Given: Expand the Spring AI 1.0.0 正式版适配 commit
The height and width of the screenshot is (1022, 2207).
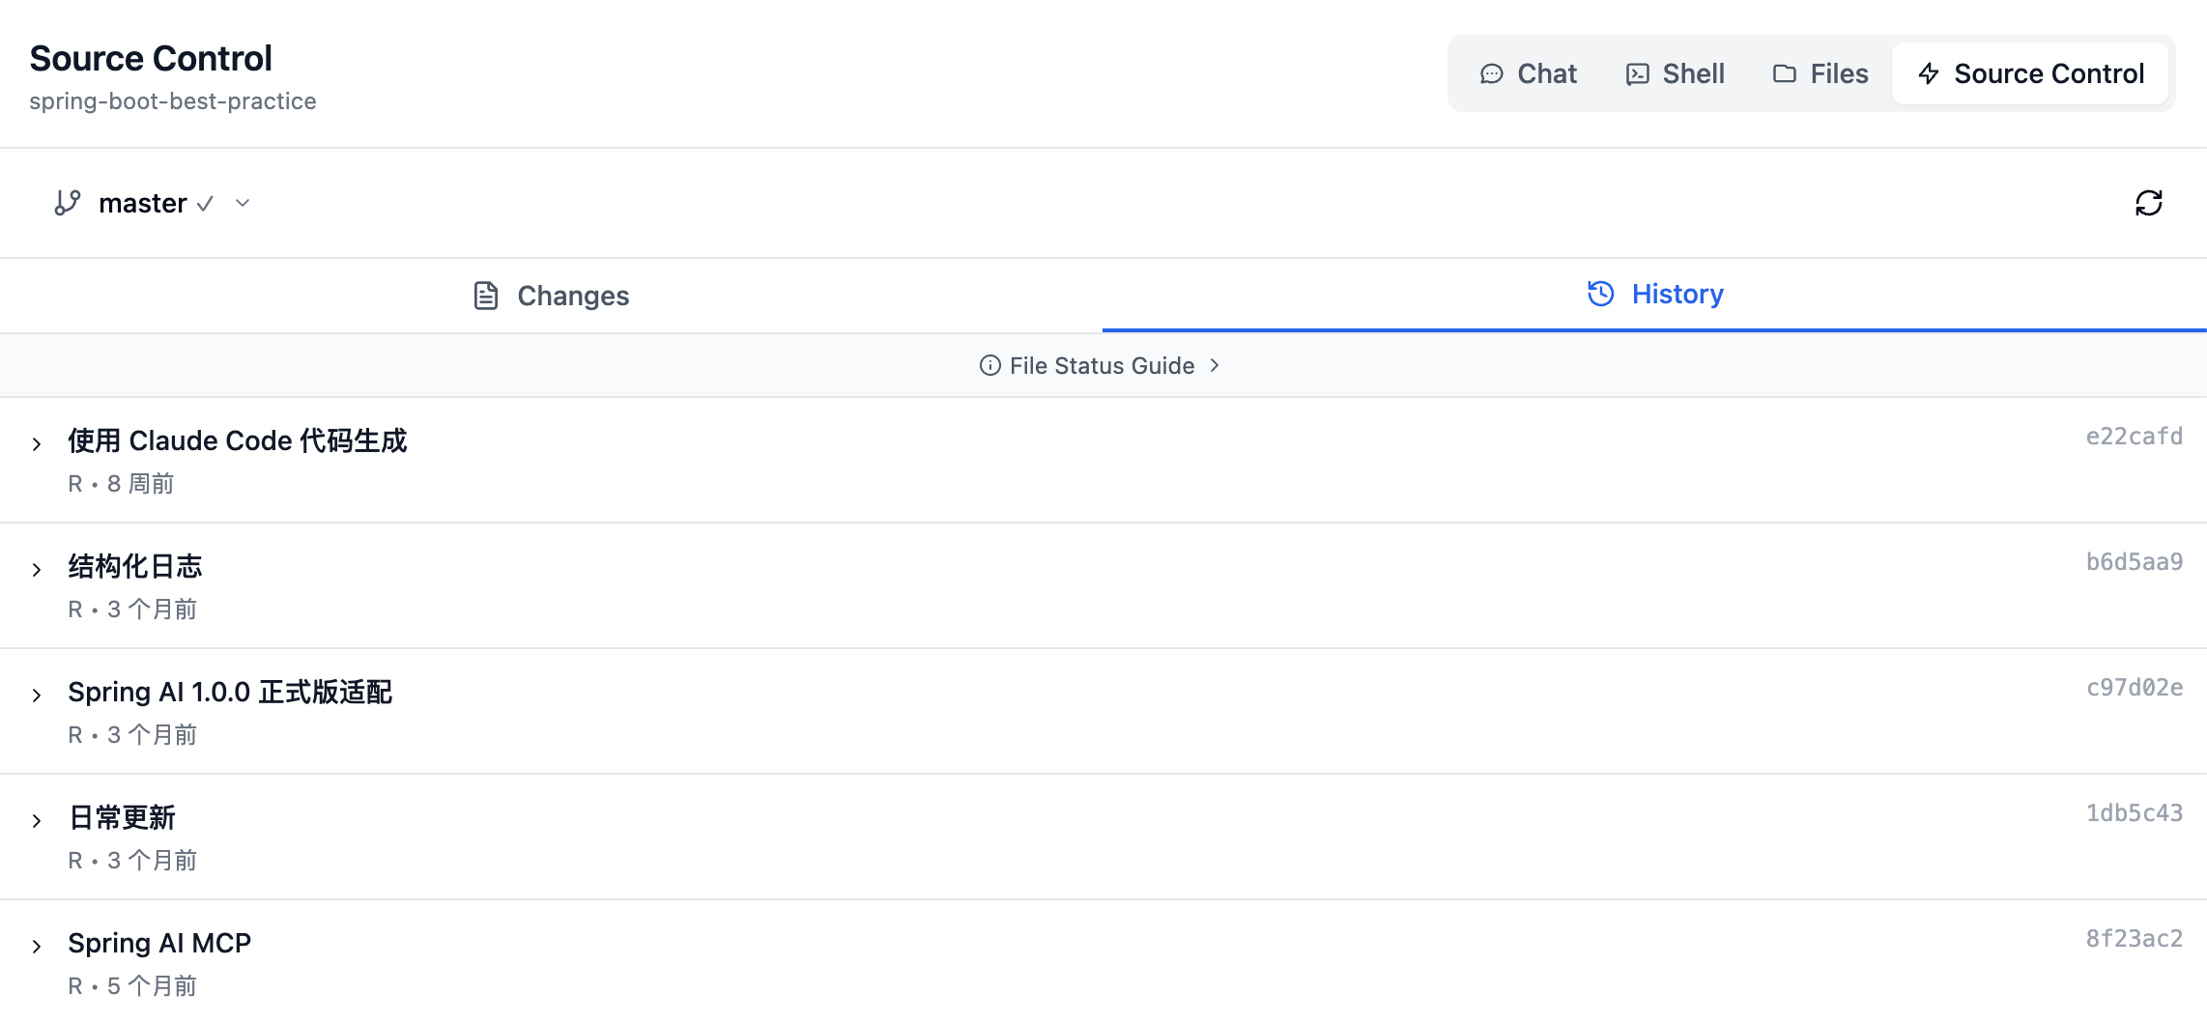Looking at the screenshot, I should point(37,696).
